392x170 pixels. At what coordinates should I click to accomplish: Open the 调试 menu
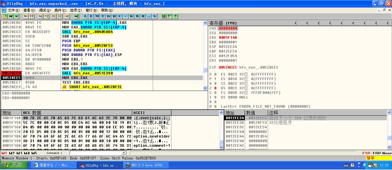[x=44, y=10]
